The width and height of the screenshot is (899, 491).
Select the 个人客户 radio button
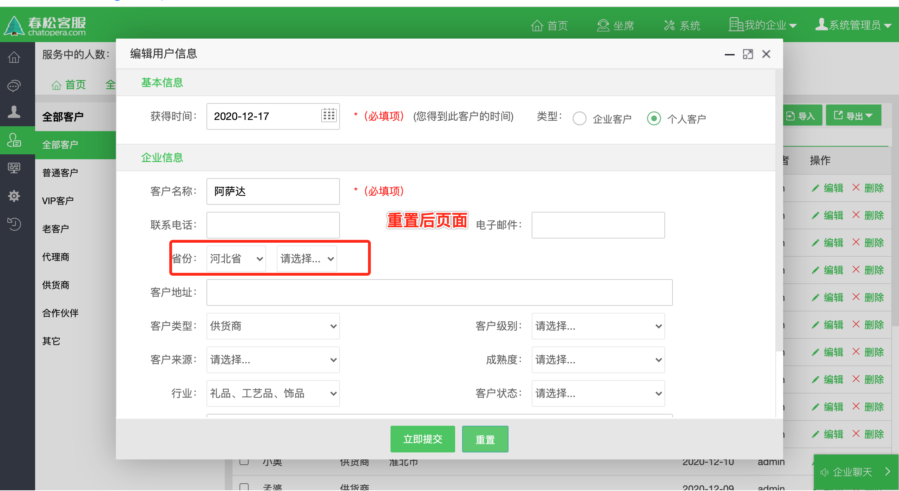(654, 119)
